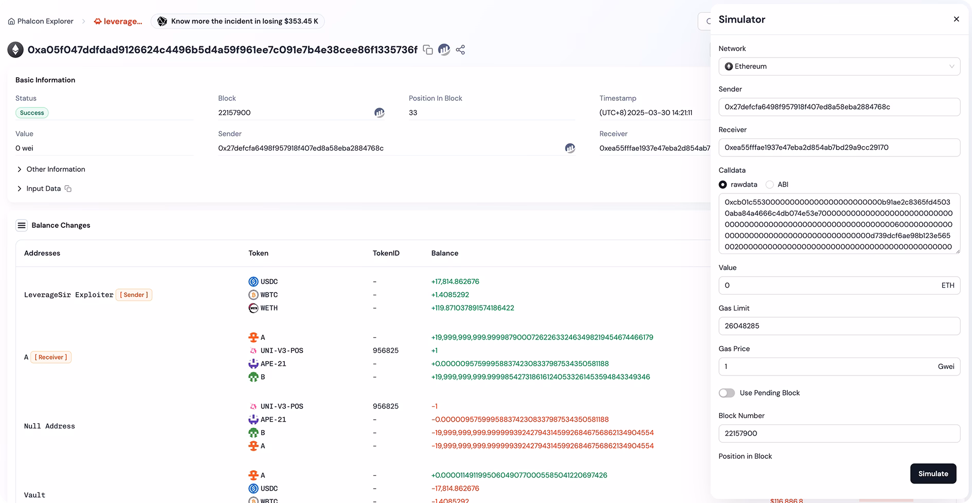The width and height of the screenshot is (972, 503).
Task: Click the Null Address label
Action: (x=49, y=426)
